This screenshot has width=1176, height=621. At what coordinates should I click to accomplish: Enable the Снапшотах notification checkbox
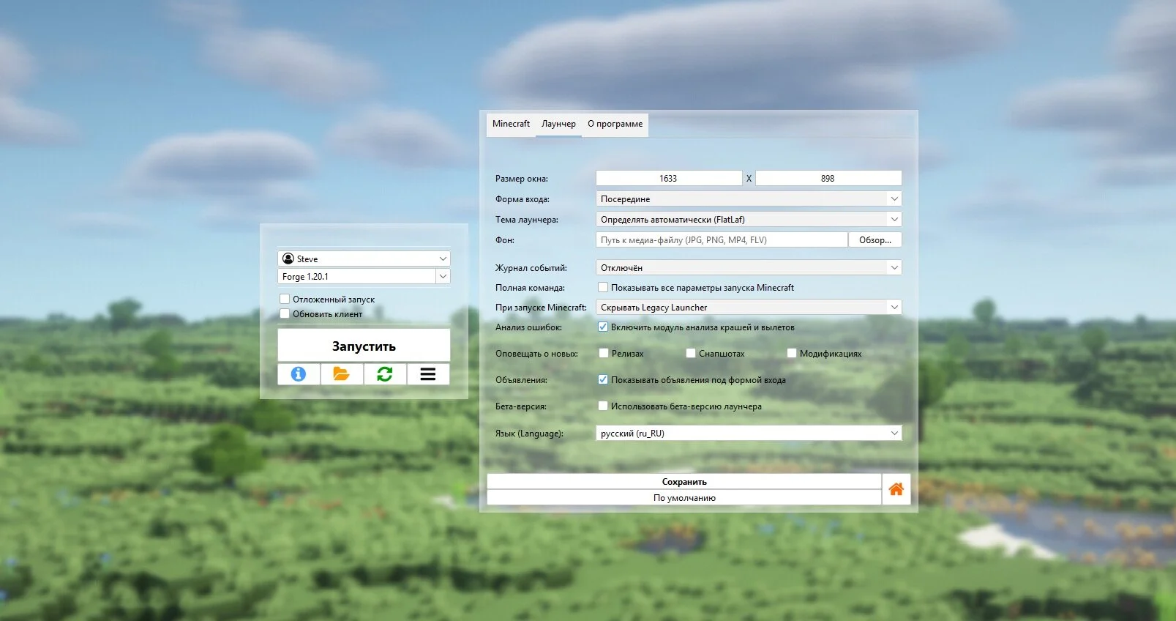pyautogui.click(x=690, y=353)
